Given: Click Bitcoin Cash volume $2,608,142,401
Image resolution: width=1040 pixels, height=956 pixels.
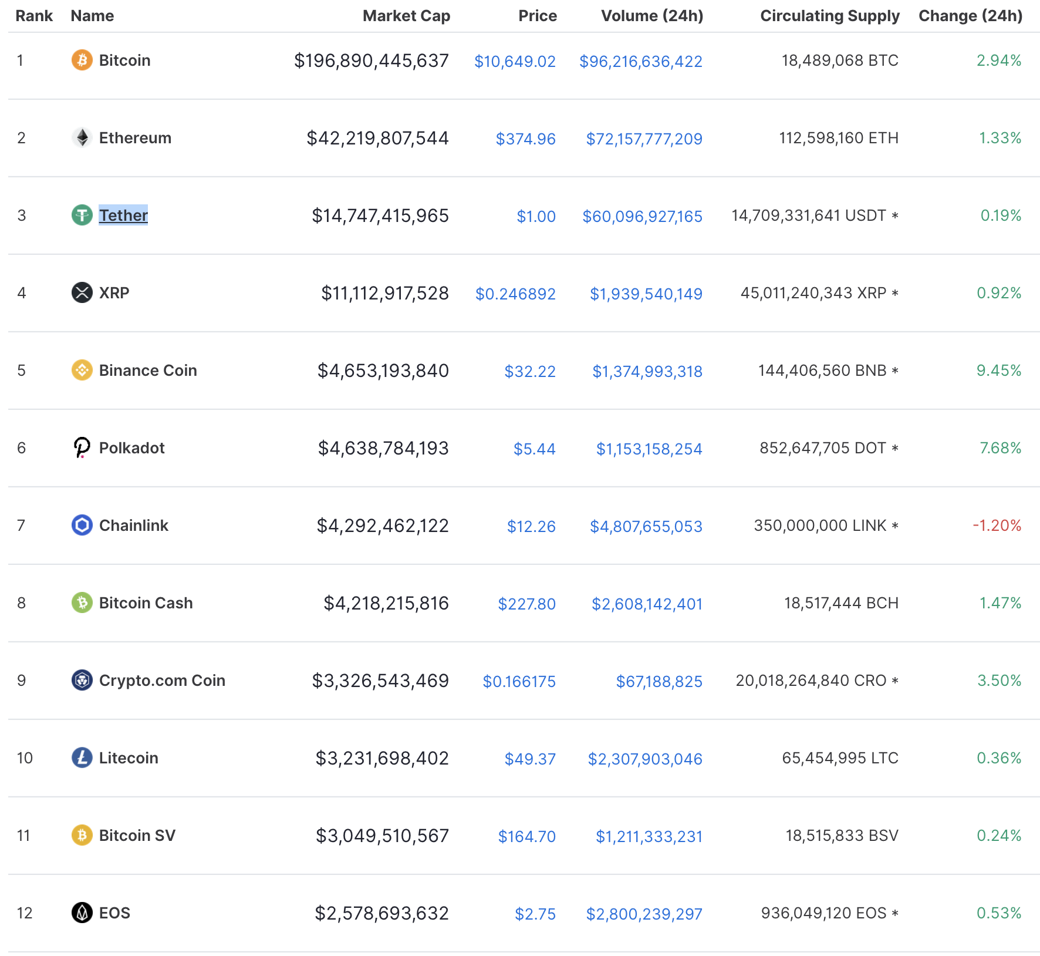Looking at the screenshot, I should tap(647, 604).
